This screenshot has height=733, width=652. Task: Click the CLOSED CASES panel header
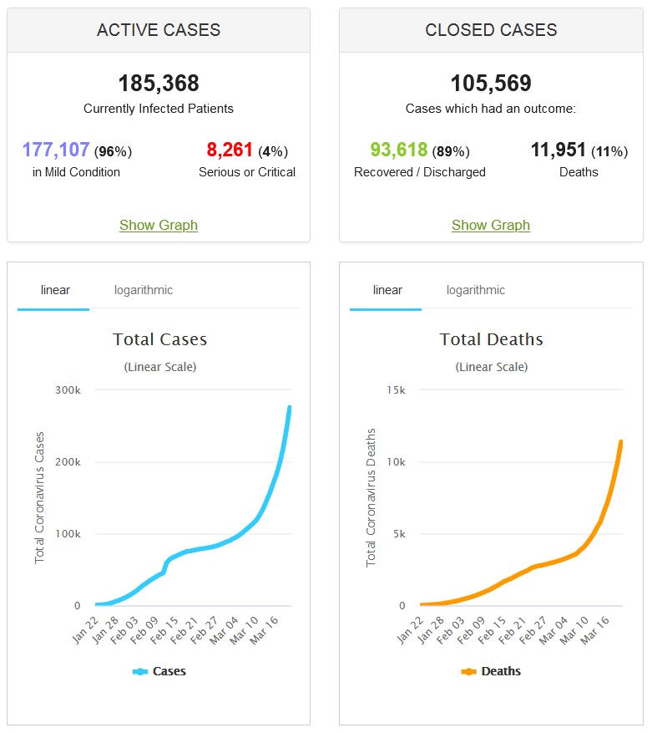[x=491, y=30]
